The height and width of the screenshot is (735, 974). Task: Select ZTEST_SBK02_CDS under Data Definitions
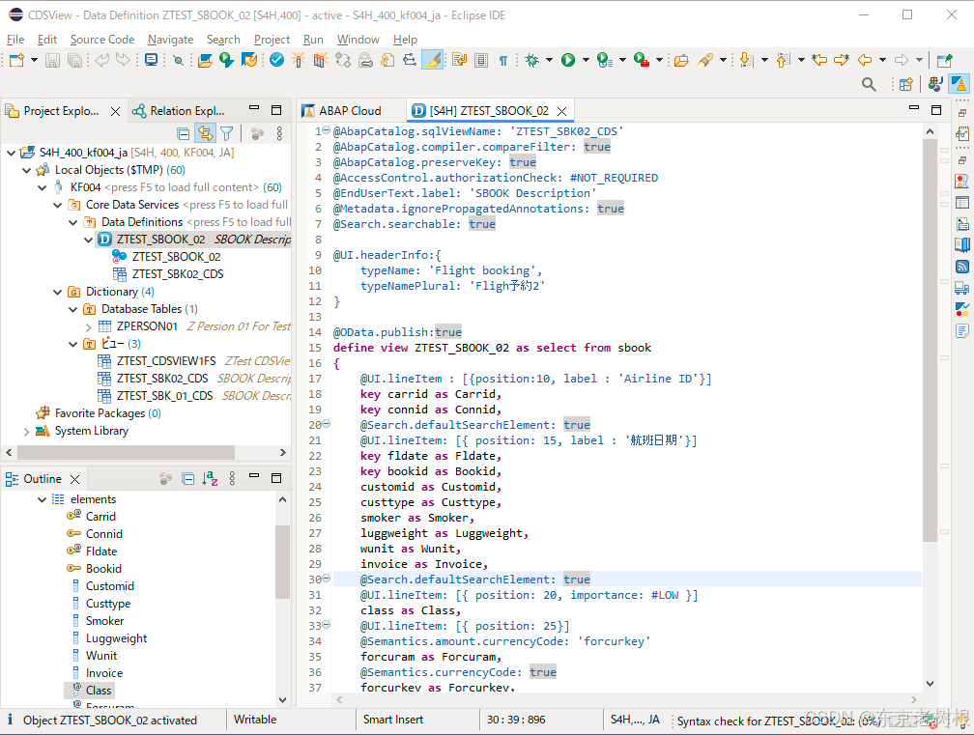tap(178, 273)
